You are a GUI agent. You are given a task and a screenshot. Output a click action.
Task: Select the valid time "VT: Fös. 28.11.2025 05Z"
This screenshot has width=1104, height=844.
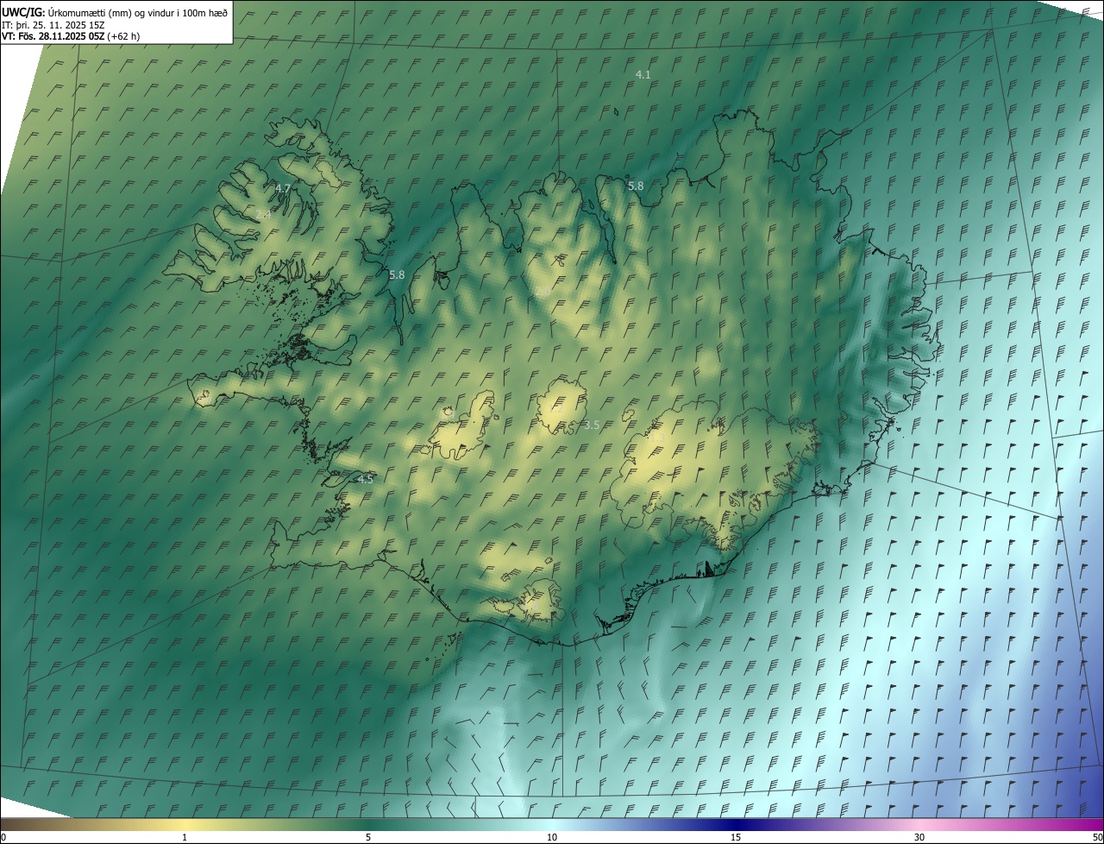(52, 36)
